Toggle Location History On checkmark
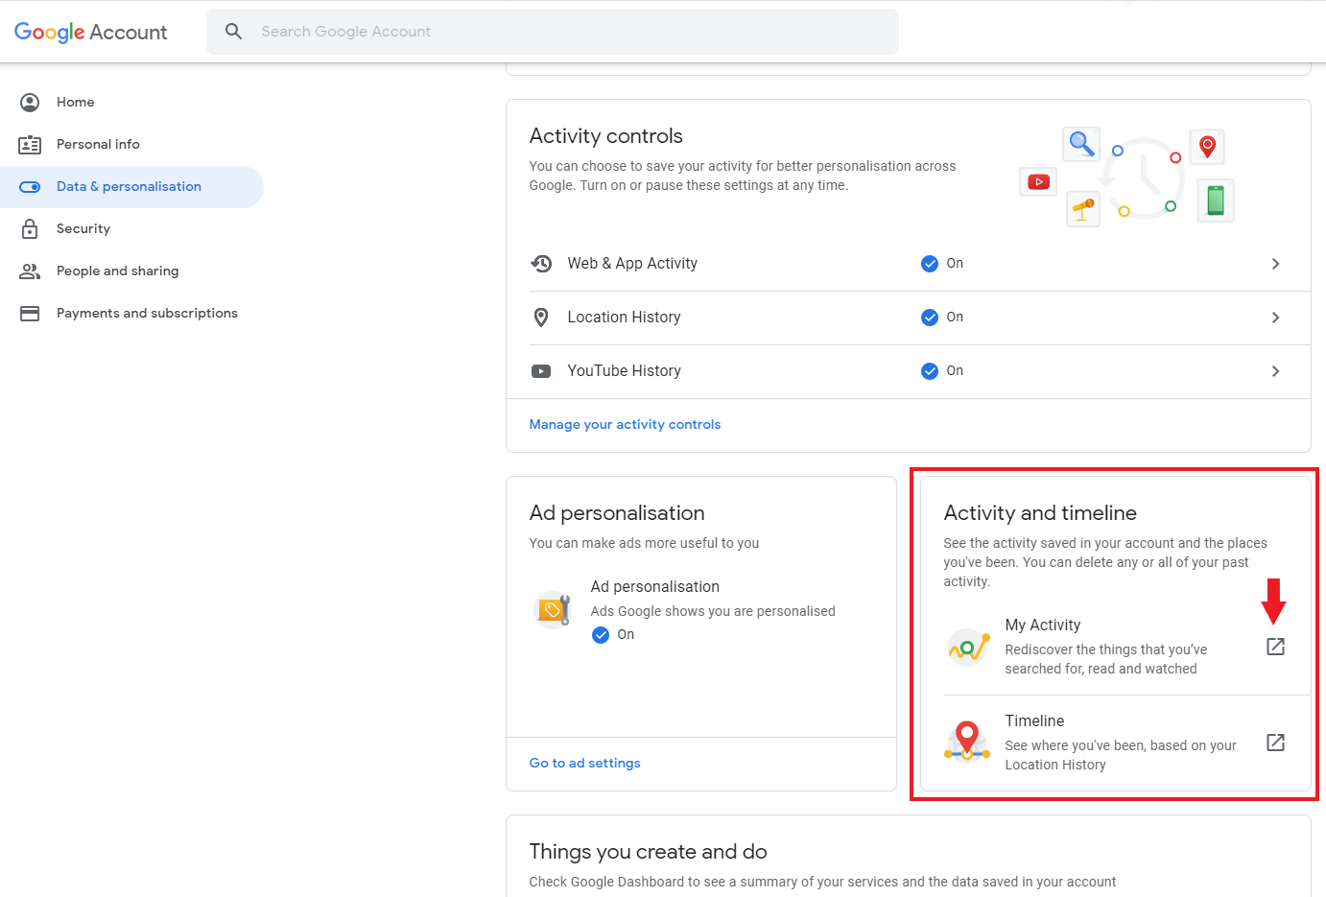The width and height of the screenshot is (1326, 897). [929, 318]
